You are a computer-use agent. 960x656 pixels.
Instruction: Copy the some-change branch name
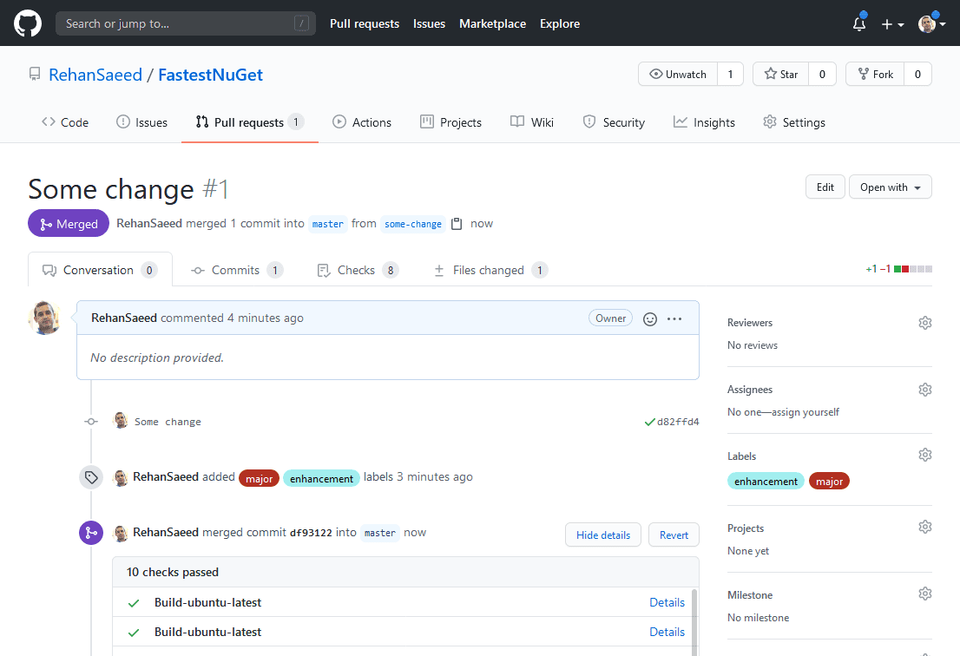tap(455, 223)
